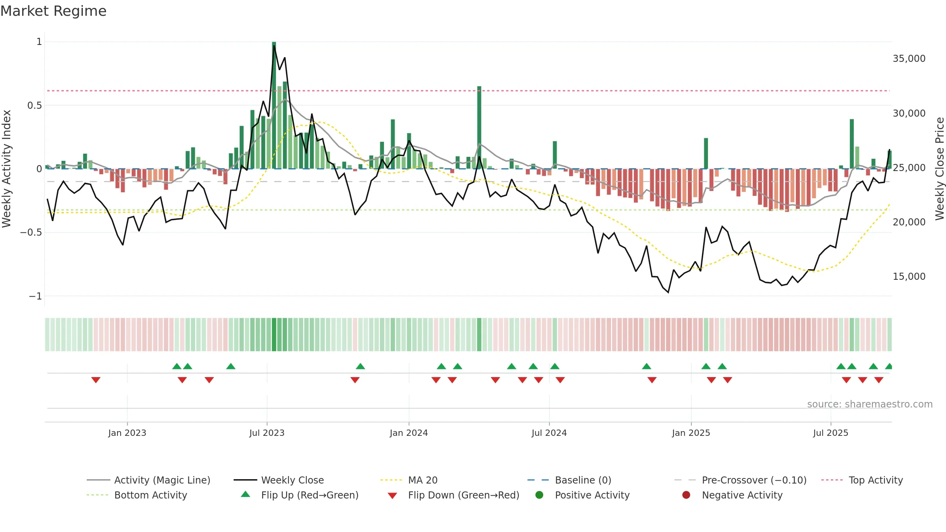Click the −1 activity index tick

35,296
